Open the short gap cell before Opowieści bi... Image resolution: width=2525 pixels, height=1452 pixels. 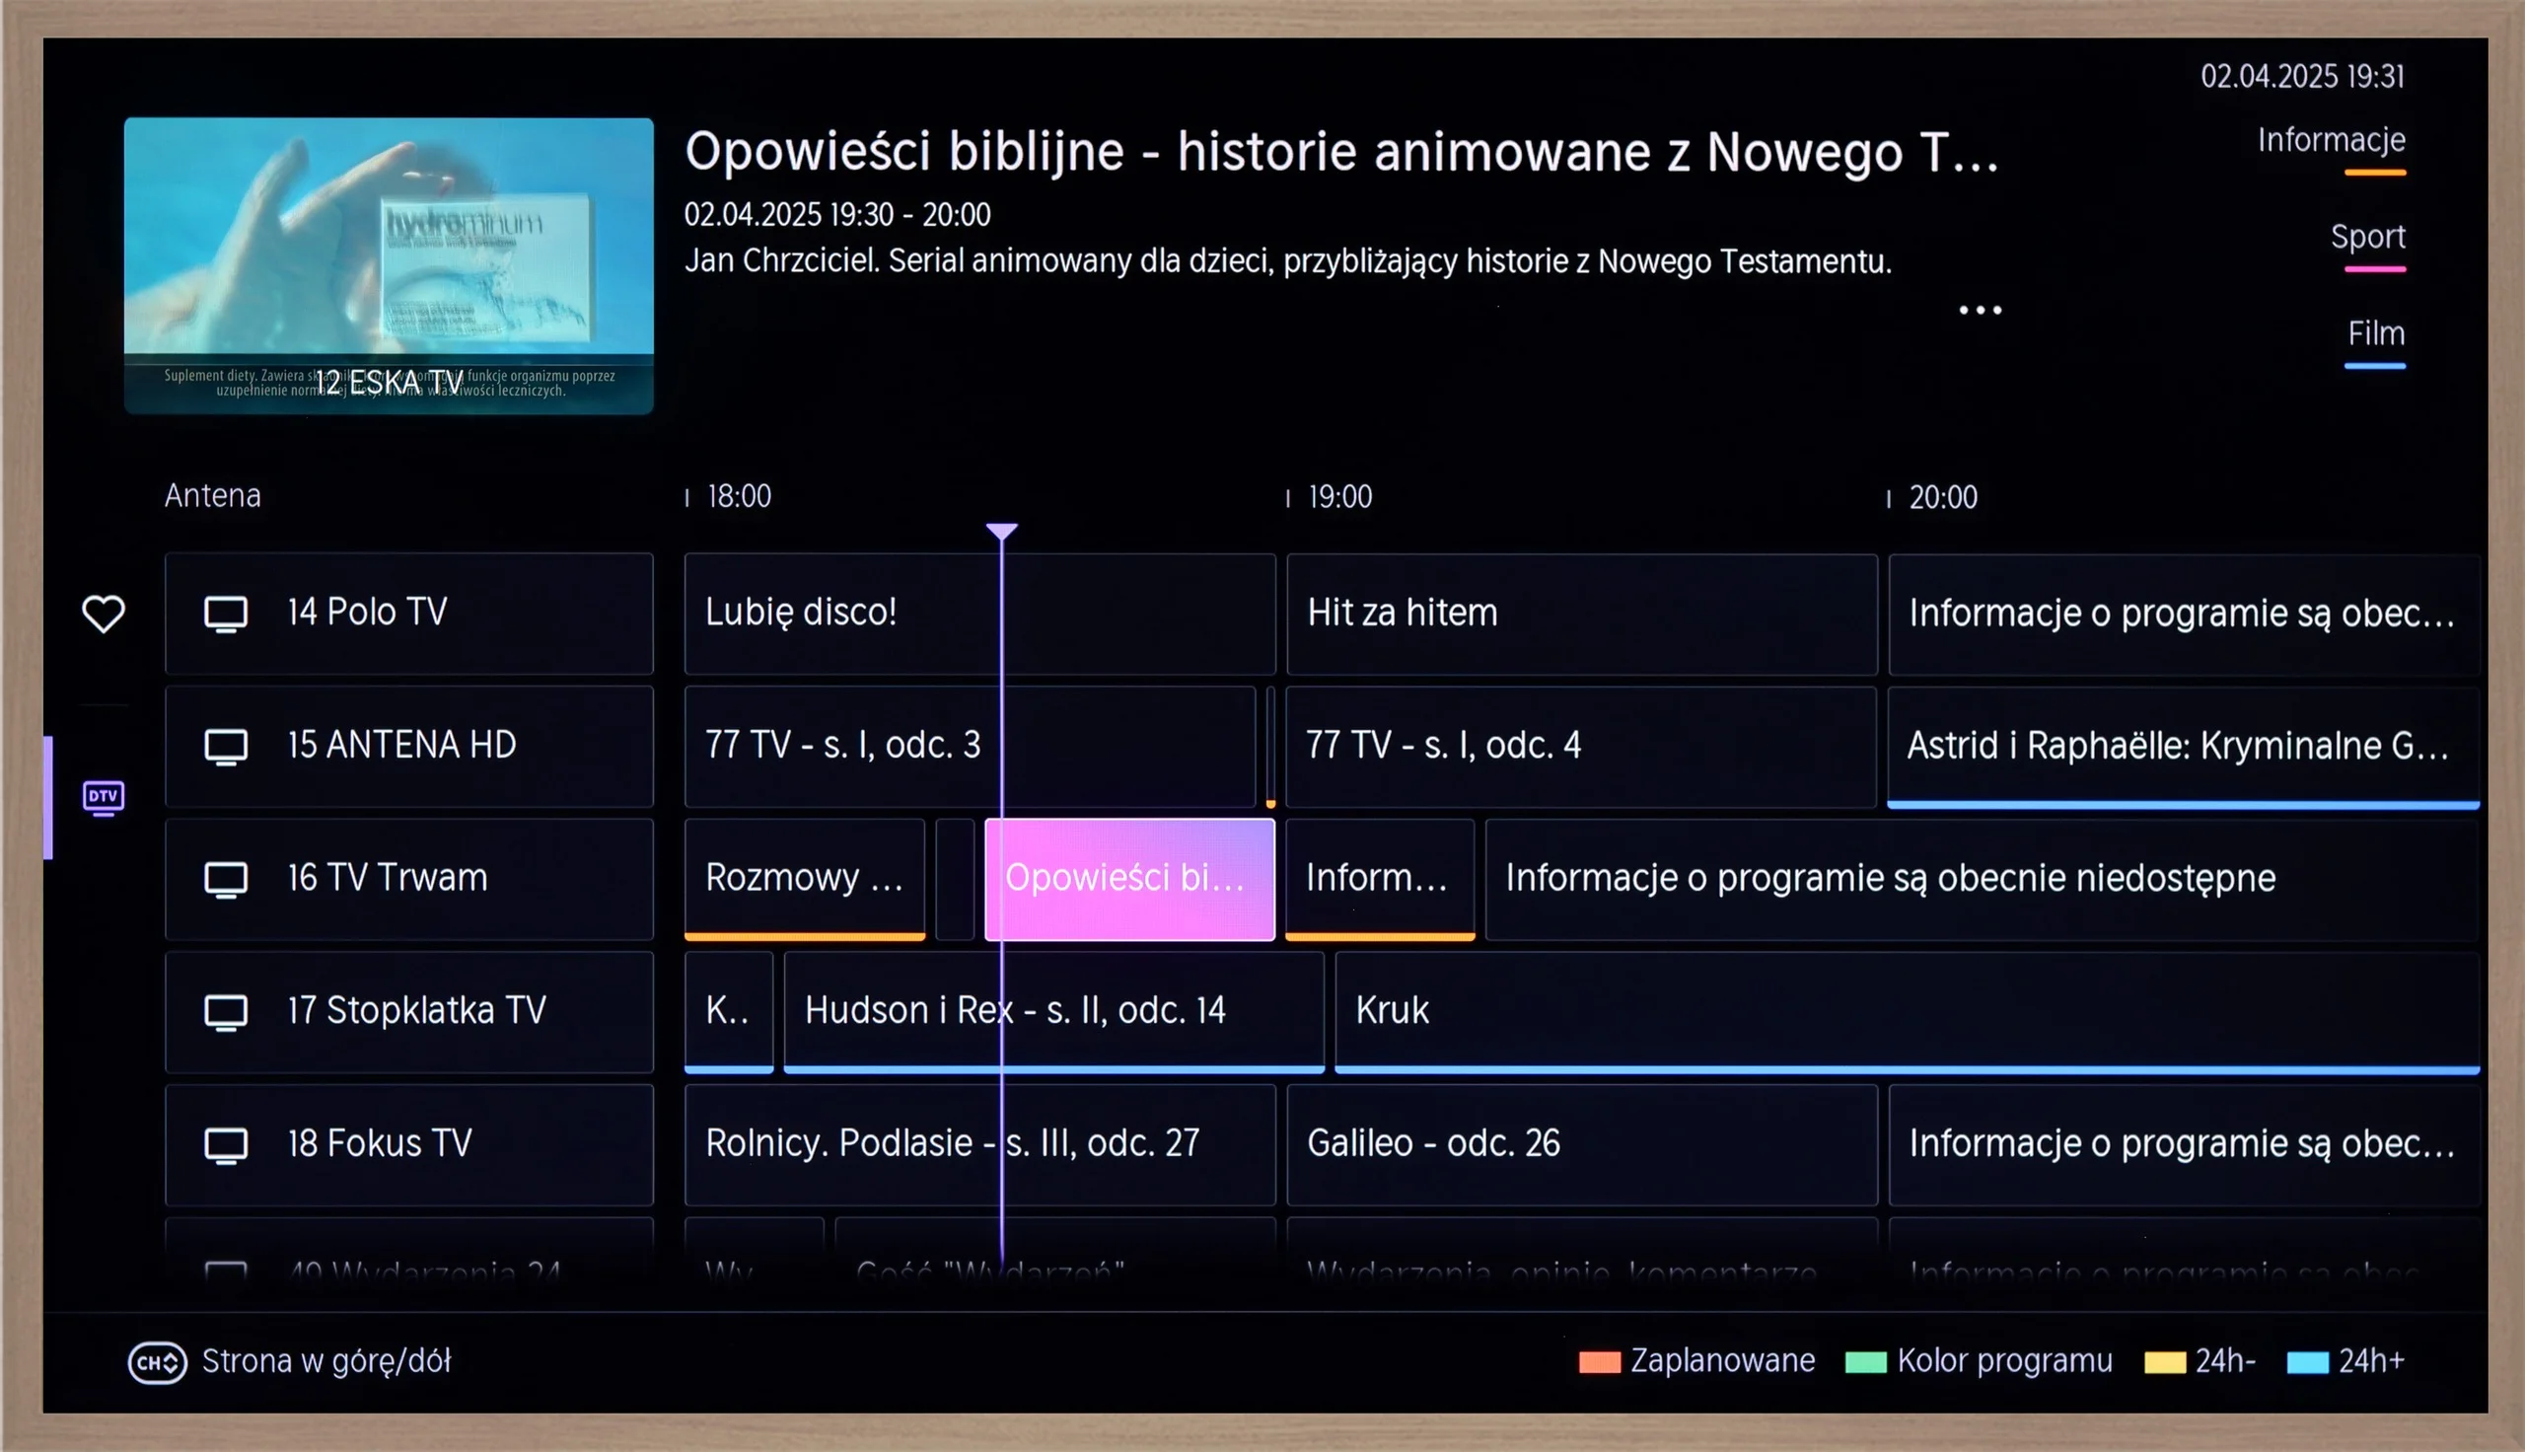coord(955,879)
